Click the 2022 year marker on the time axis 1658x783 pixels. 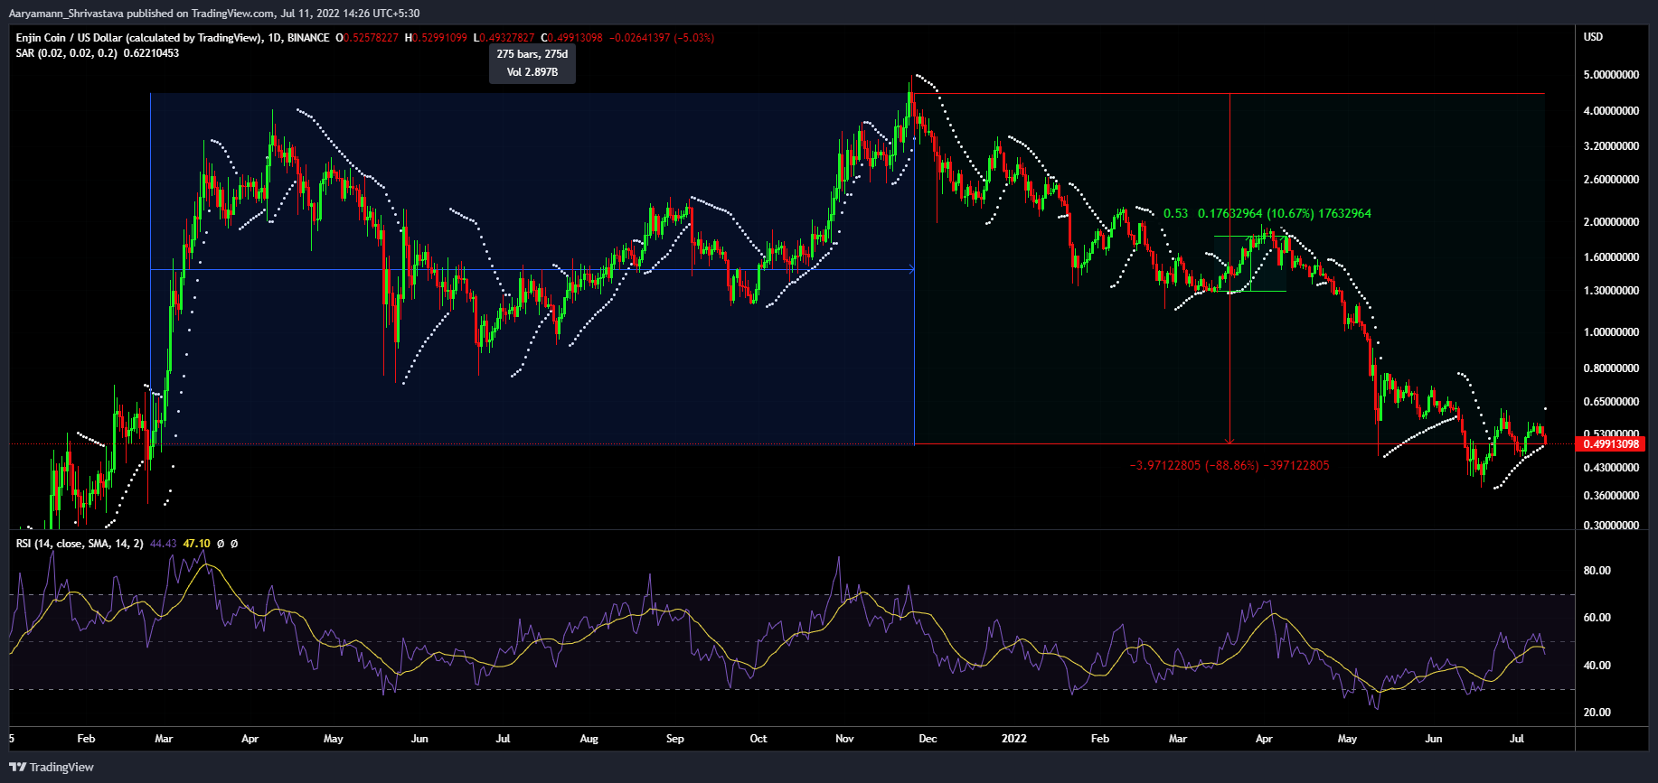click(1014, 739)
